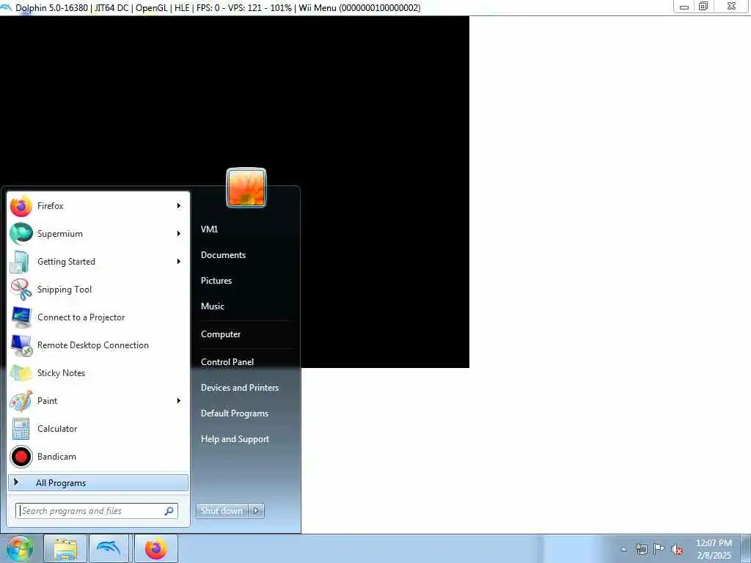Open Action Center flag icon
Screen dimensions: 751x563
coord(659,548)
